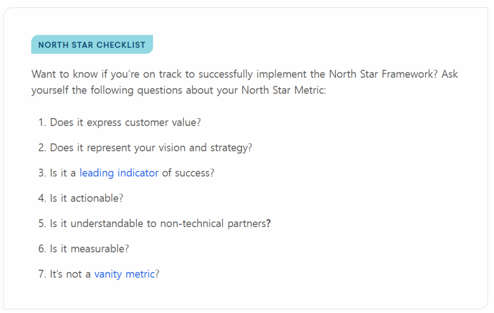Click list number "4." marker
The height and width of the screenshot is (313, 494).
pyautogui.click(x=42, y=198)
